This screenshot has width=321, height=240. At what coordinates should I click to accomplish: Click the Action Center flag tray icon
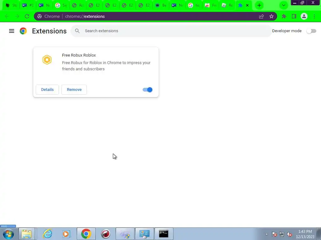pos(274,234)
